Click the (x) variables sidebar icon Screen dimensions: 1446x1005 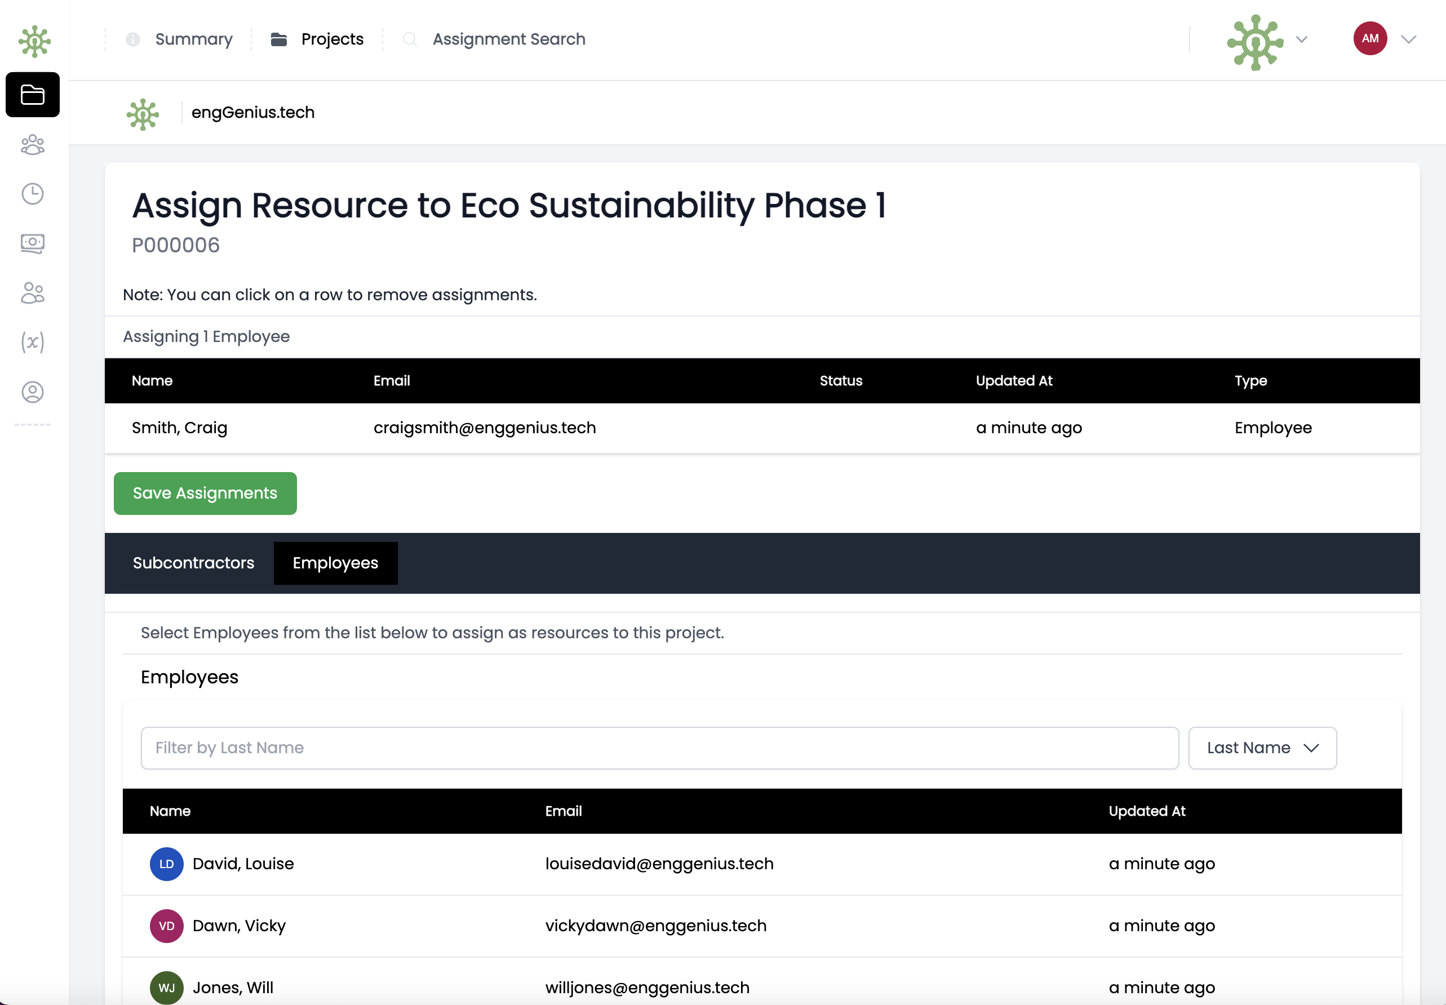33,342
